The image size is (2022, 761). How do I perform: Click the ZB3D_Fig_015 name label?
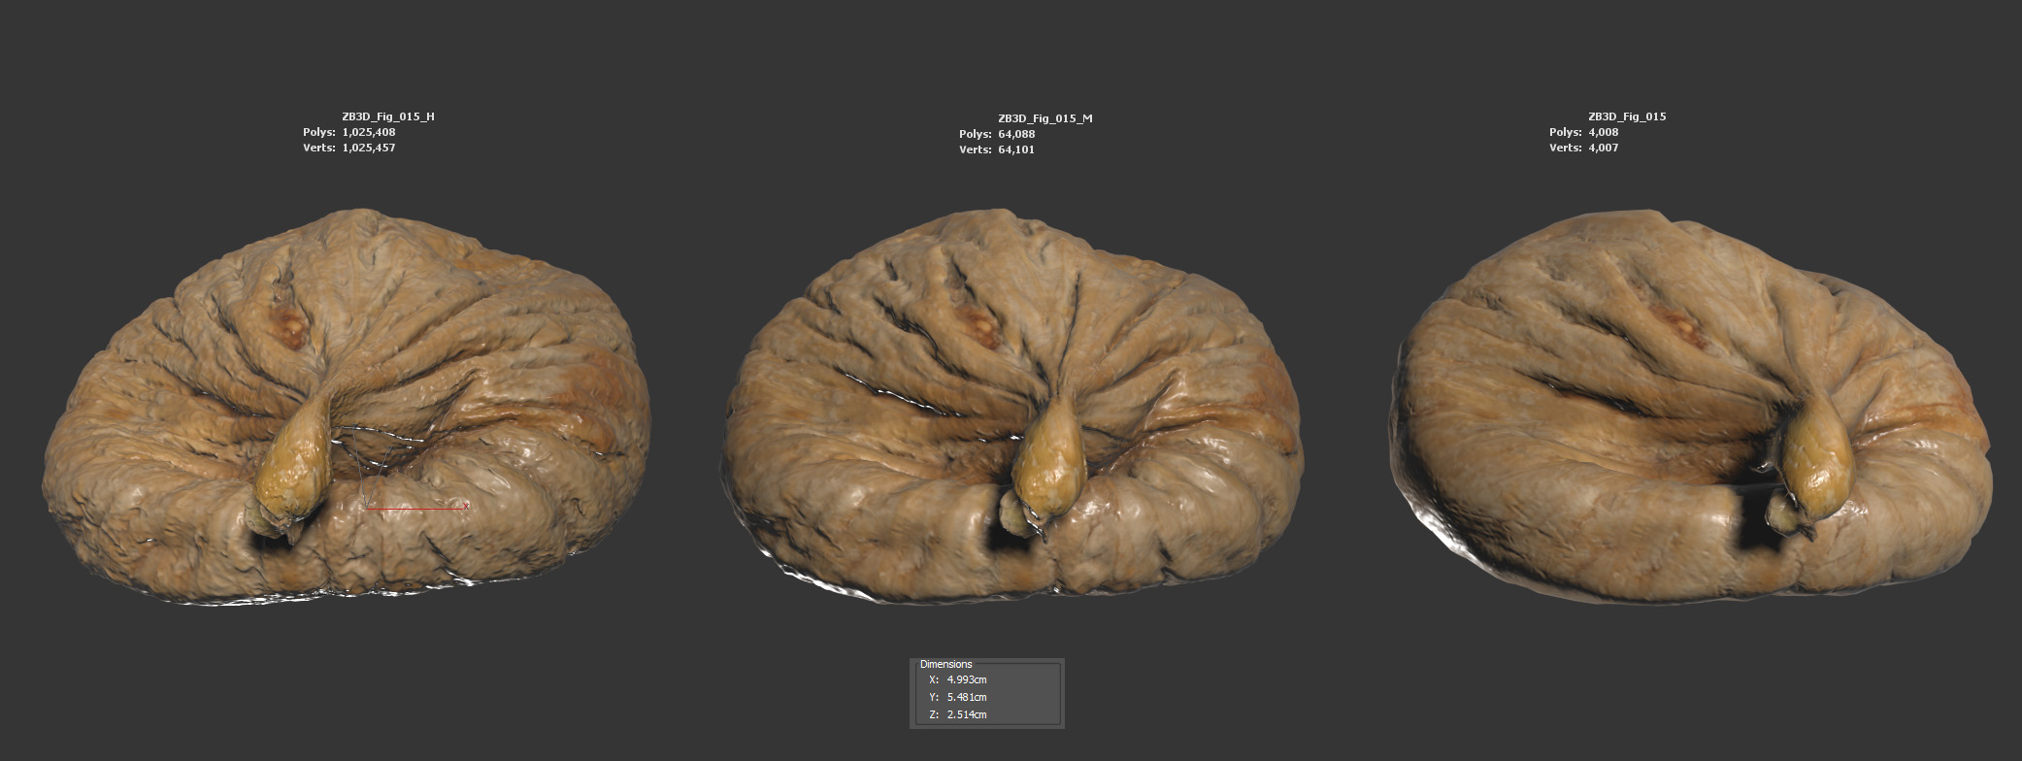(1627, 116)
